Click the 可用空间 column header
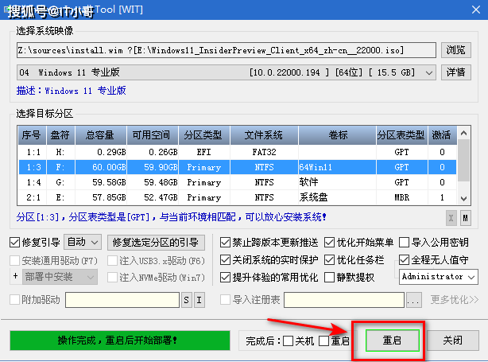This screenshot has height=362, width=488. [x=153, y=135]
